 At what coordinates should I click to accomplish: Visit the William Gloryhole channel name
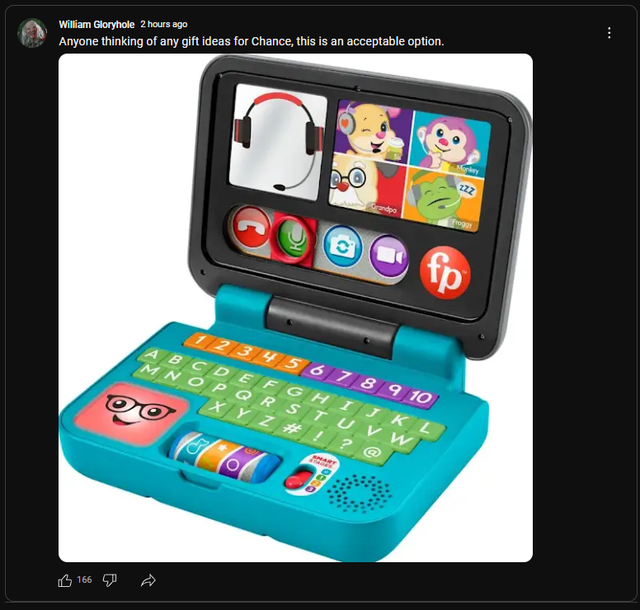[96, 25]
